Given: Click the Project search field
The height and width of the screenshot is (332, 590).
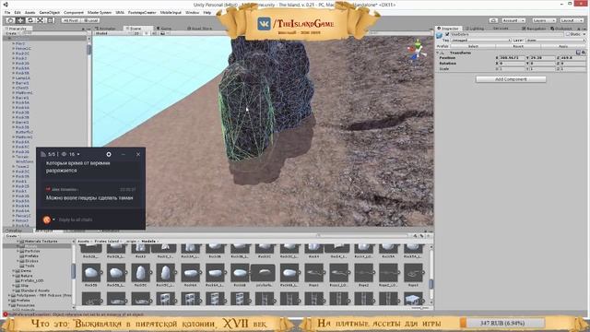Looking at the screenshot, I should [363, 236].
